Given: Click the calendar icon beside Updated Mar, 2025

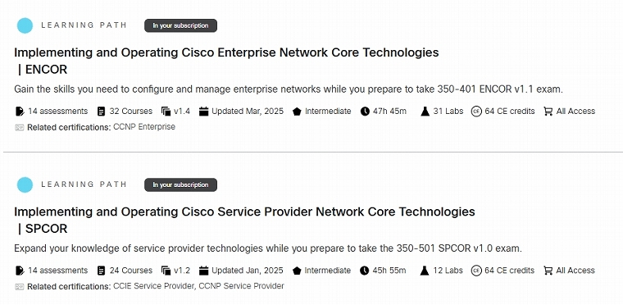Looking at the screenshot, I should click(204, 112).
